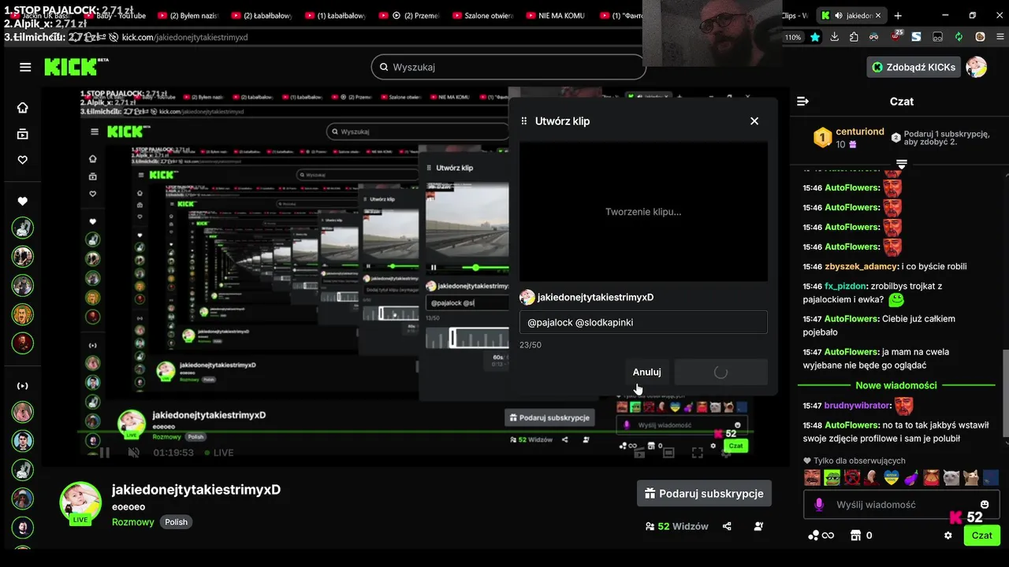Open Home in the left sidebar
This screenshot has width=1009, height=567.
[x=23, y=108]
